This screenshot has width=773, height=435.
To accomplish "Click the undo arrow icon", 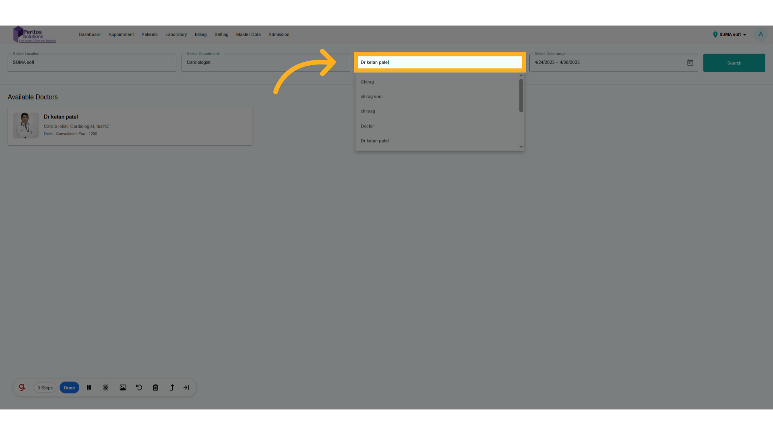I will 139,387.
